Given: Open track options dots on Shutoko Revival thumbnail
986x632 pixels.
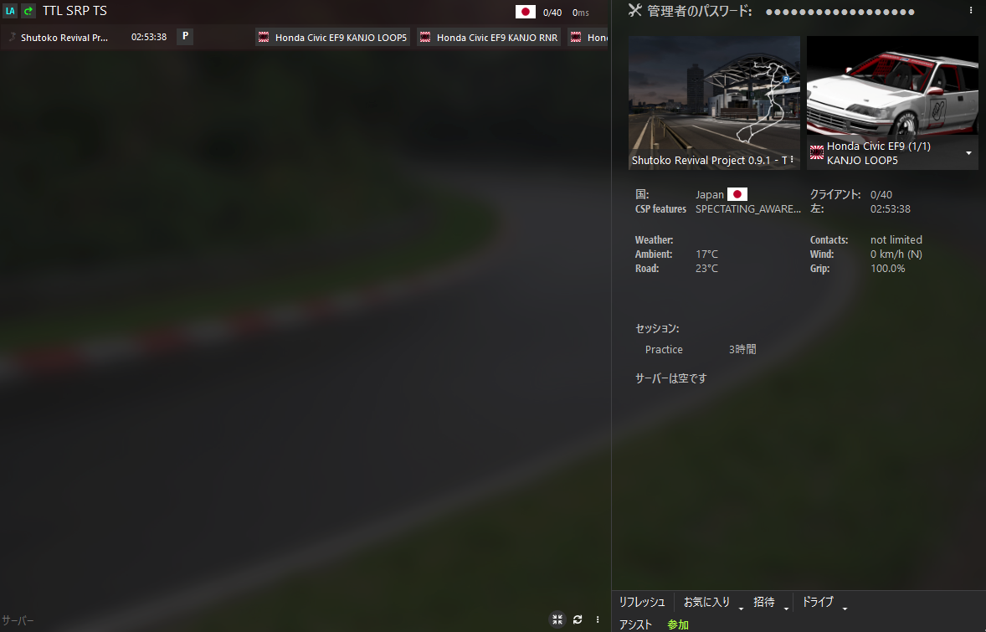Looking at the screenshot, I should pyautogui.click(x=792, y=160).
